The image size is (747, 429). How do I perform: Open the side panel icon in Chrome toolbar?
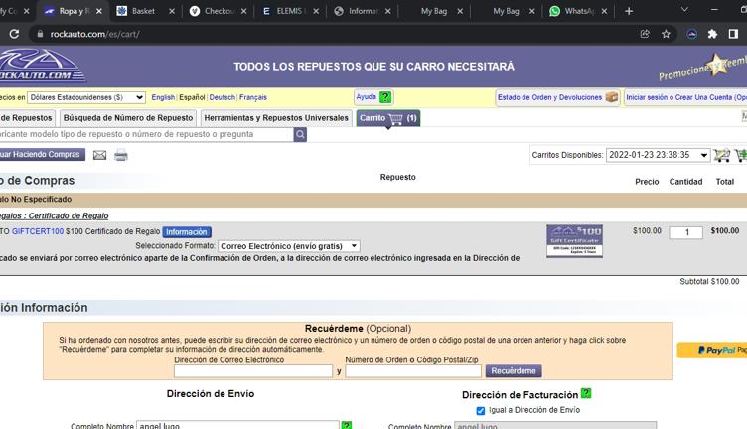pyautogui.click(x=733, y=34)
